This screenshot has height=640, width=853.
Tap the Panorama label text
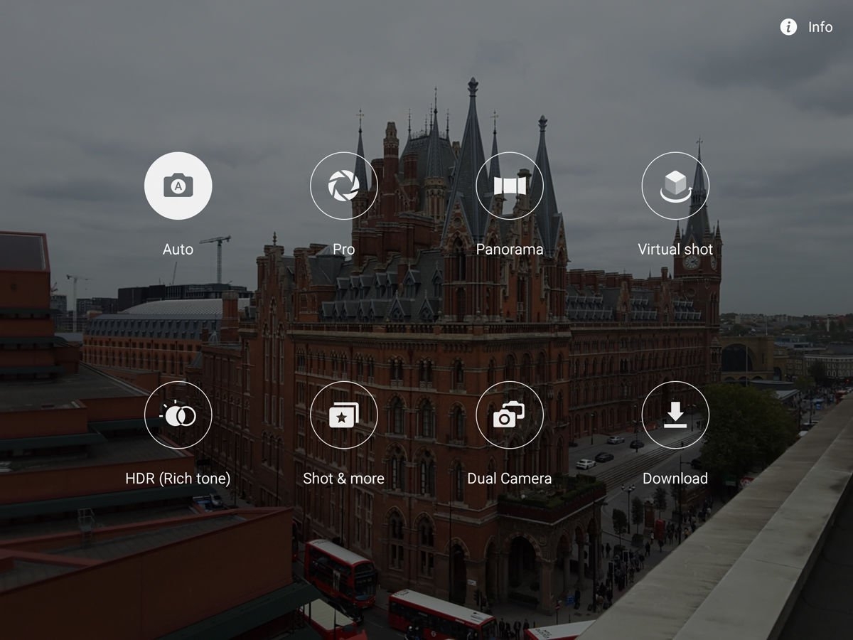(x=510, y=249)
